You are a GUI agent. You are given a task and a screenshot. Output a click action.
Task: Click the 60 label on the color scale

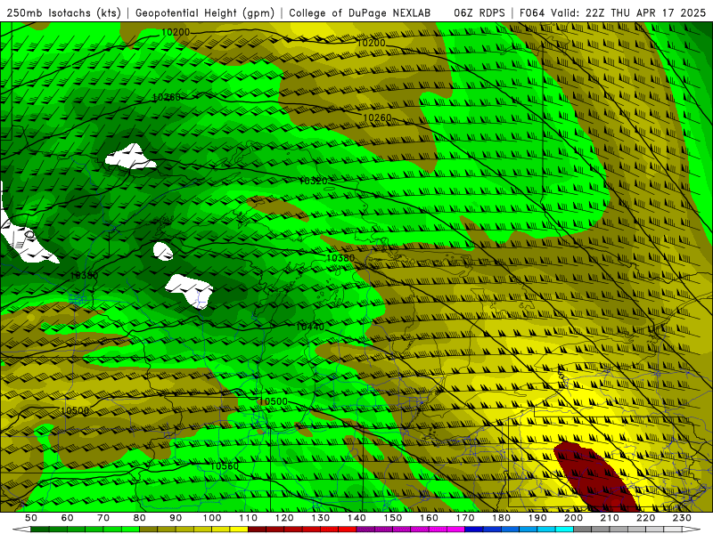point(67,518)
